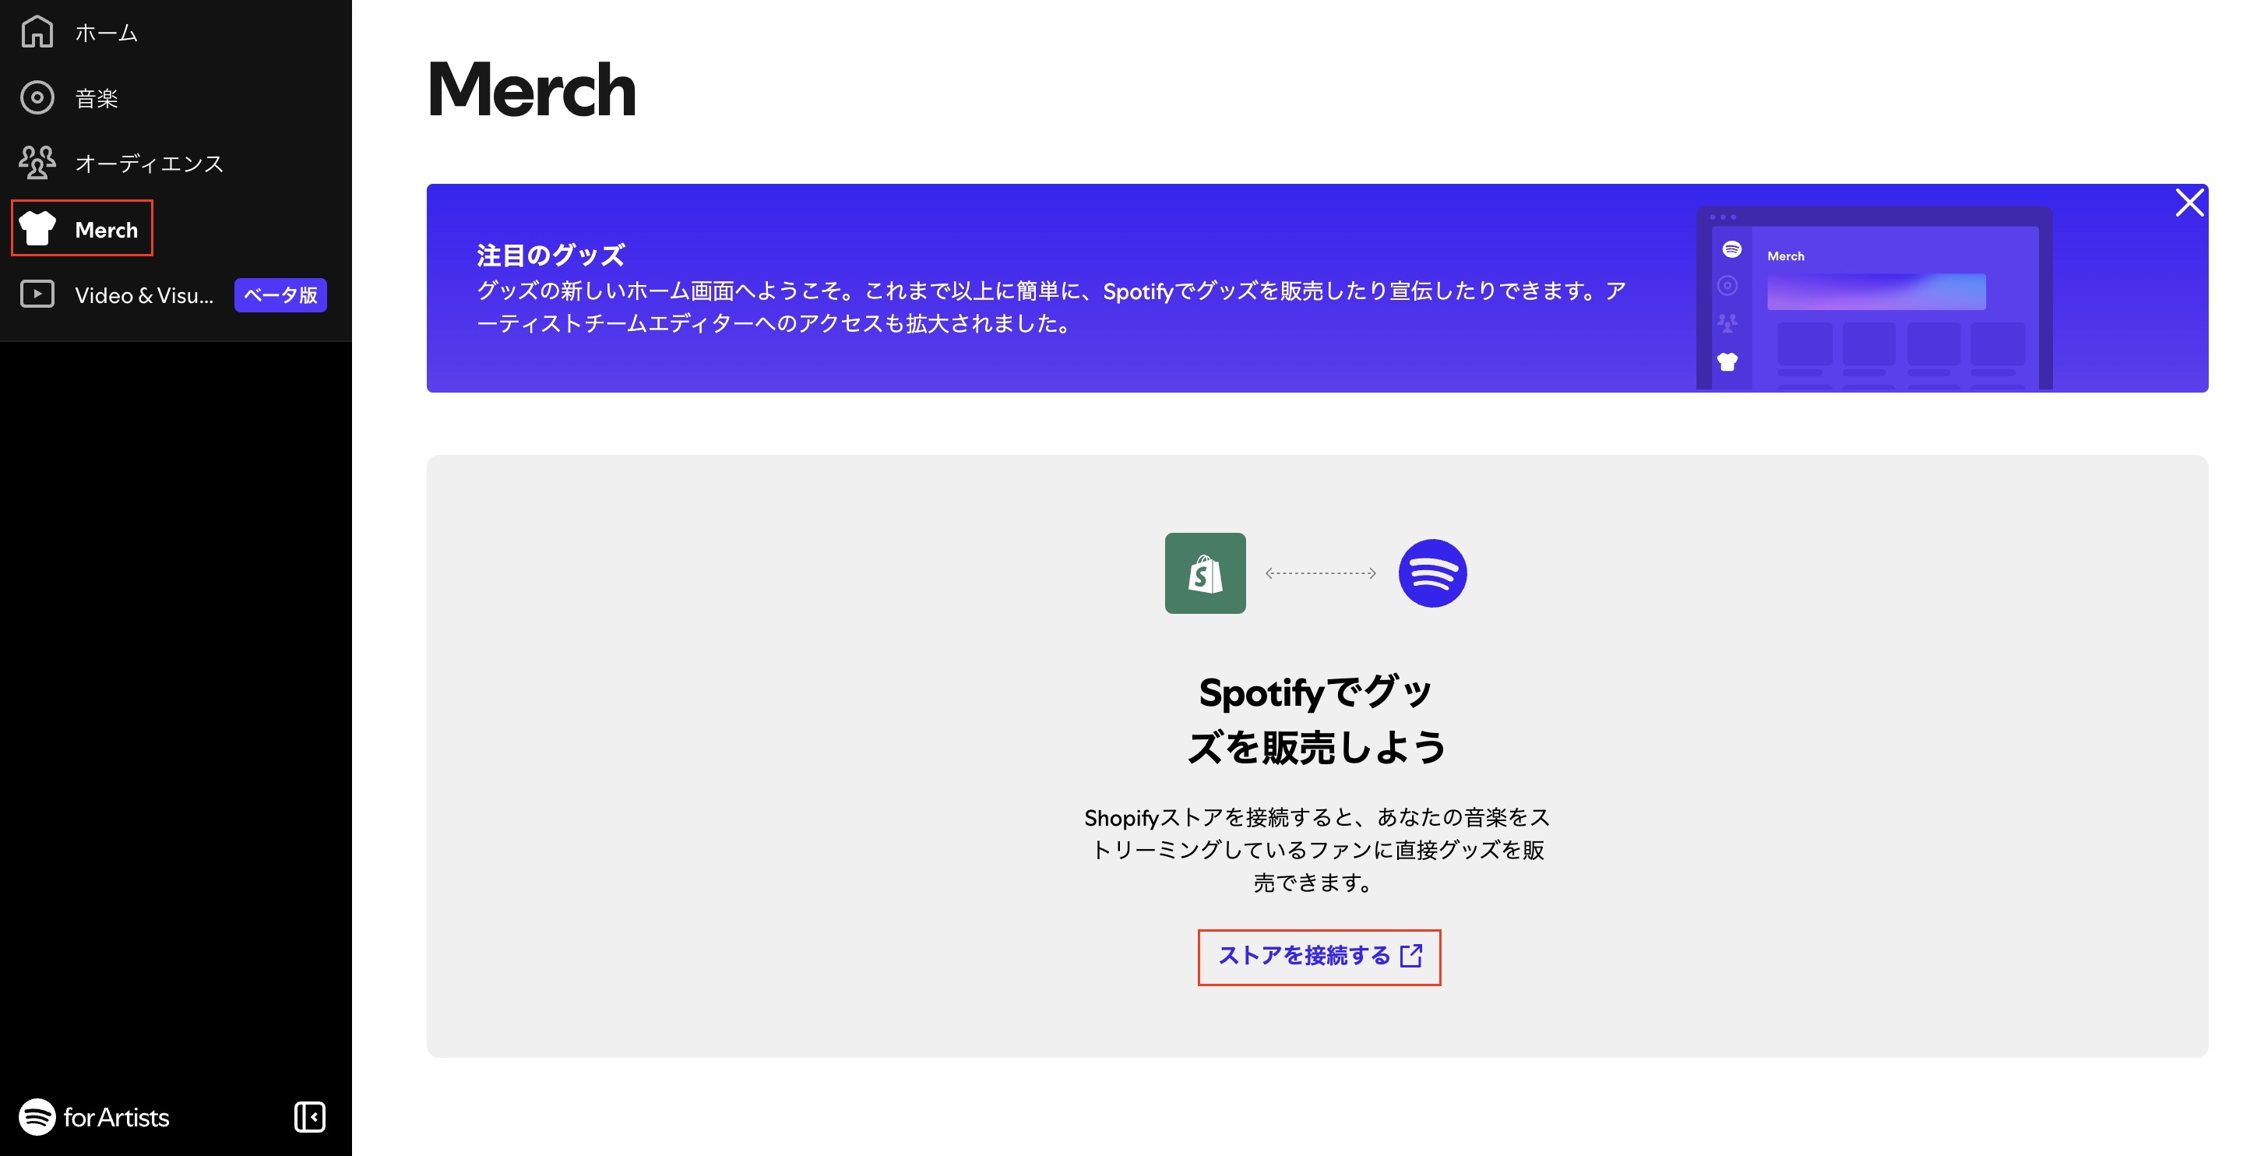The image size is (2243, 1156).
Task: Click the Audience people icon
Action: point(37,163)
